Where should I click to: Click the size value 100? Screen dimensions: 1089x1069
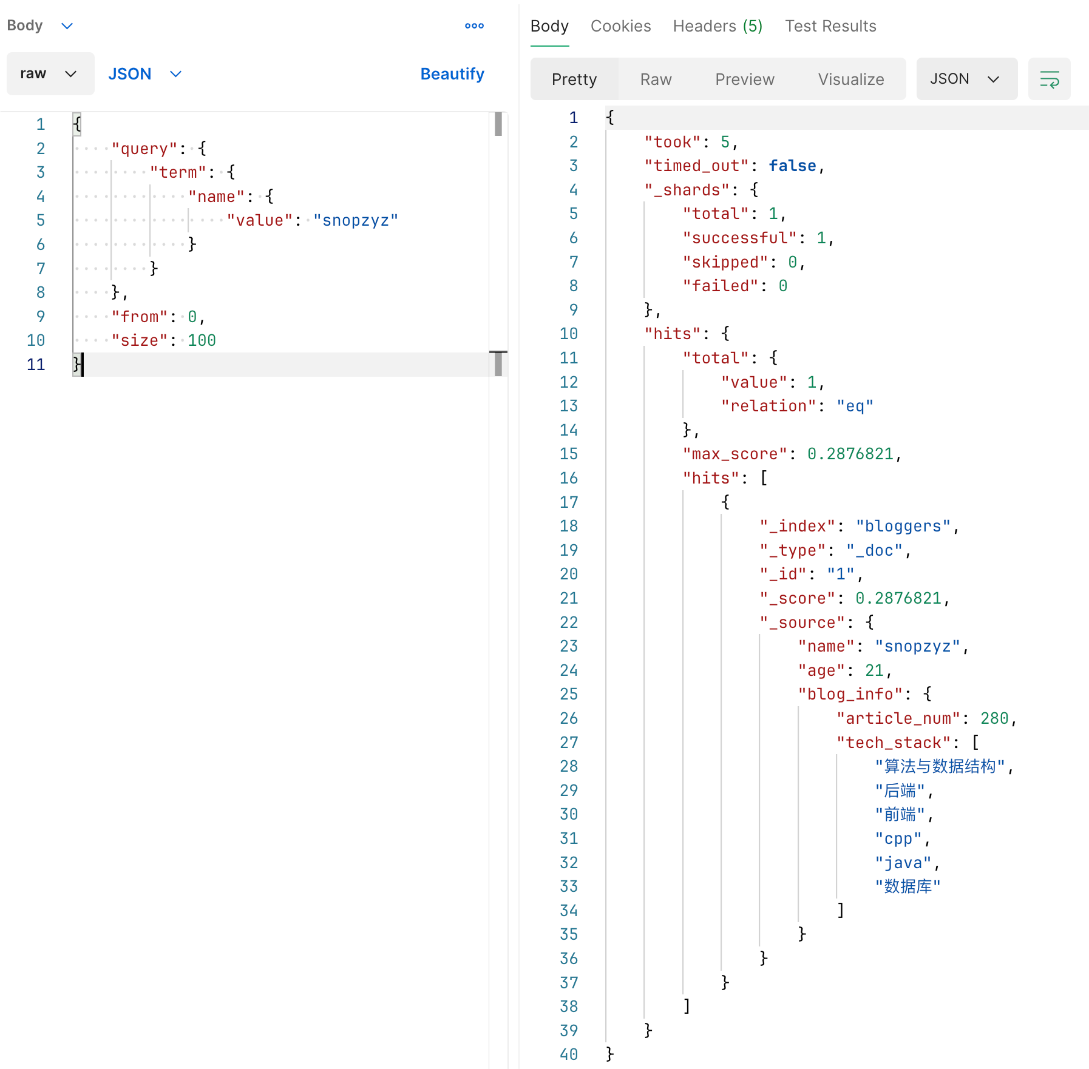202,340
